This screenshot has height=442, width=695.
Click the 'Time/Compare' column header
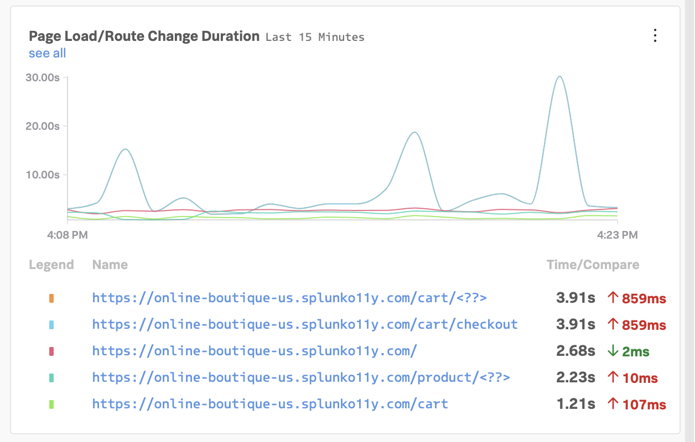pyautogui.click(x=593, y=265)
